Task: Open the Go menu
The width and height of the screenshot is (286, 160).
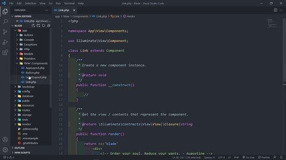Action: [50, 3]
